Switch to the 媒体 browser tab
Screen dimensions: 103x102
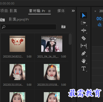coord(61,11)
